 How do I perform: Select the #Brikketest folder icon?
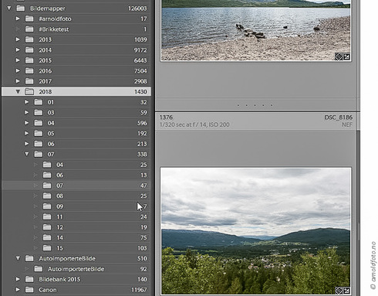click(x=29, y=29)
